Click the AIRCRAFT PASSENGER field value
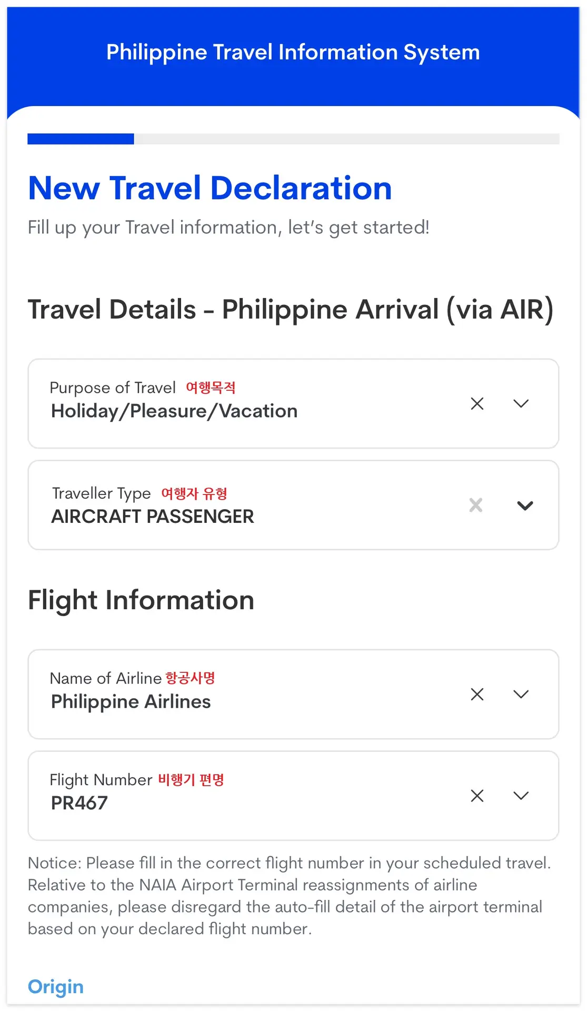 [153, 517]
